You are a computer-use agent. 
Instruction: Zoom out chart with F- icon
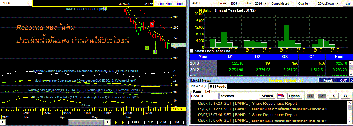point(124,122)
